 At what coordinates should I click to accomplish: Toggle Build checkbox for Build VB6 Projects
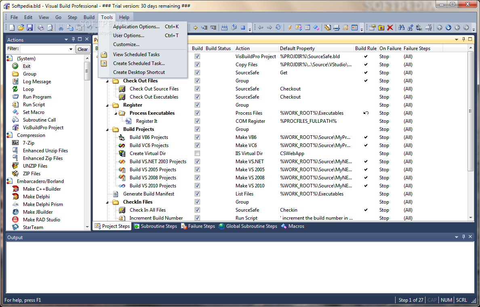coord(198,137)
